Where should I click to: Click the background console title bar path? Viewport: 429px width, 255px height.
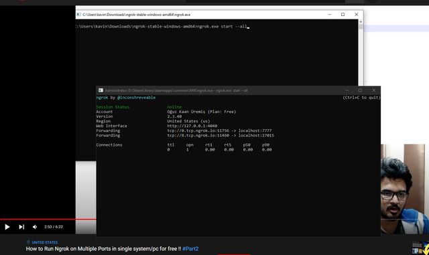click(x=137, y=15)
